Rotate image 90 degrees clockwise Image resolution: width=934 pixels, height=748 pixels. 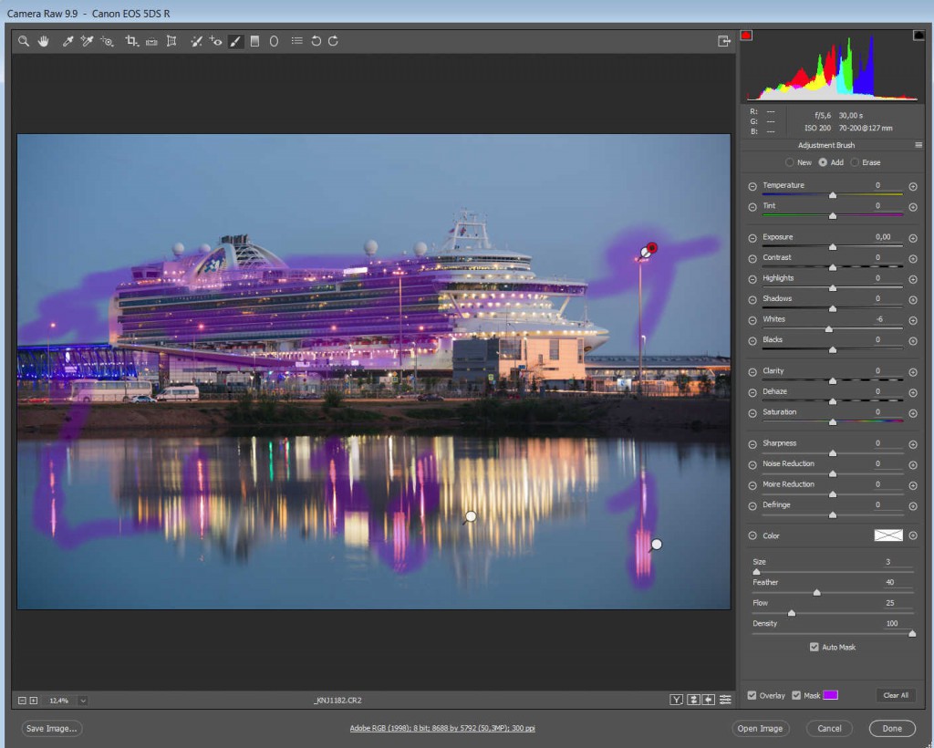[334, 41]
